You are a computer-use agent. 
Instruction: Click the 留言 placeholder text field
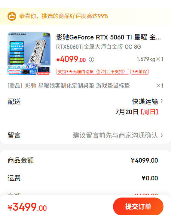coord(115,135)
